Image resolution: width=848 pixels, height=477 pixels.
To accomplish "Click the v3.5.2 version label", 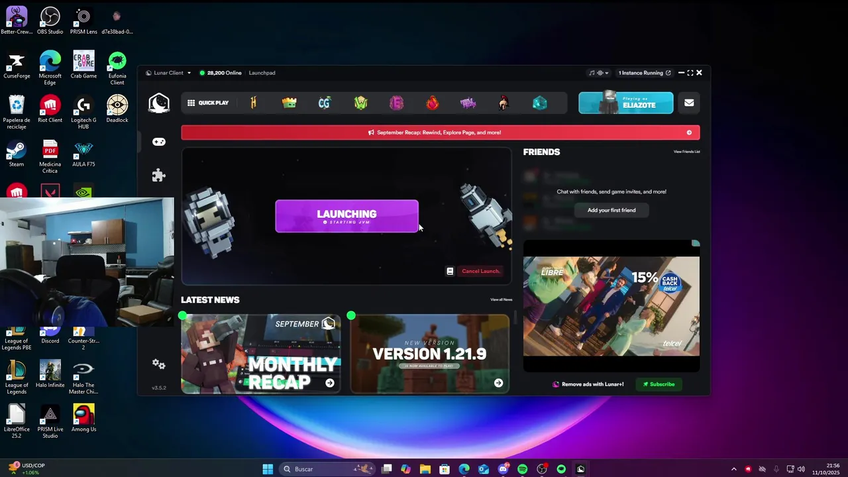I will tap(159, 388).
